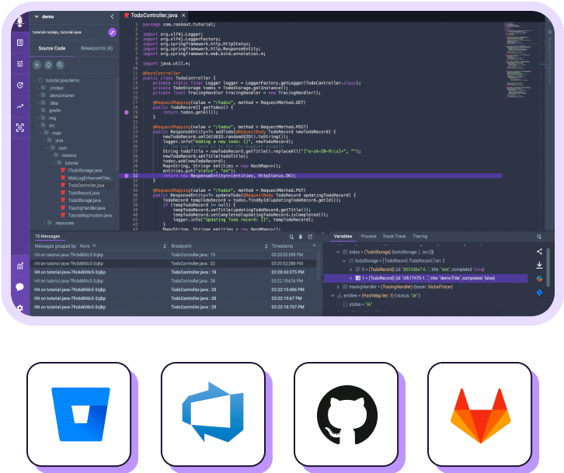The height and width of the screenshot is (473, 564).
Task: Click the refresh clock icon in the sidebar
Action: [20, 85]
